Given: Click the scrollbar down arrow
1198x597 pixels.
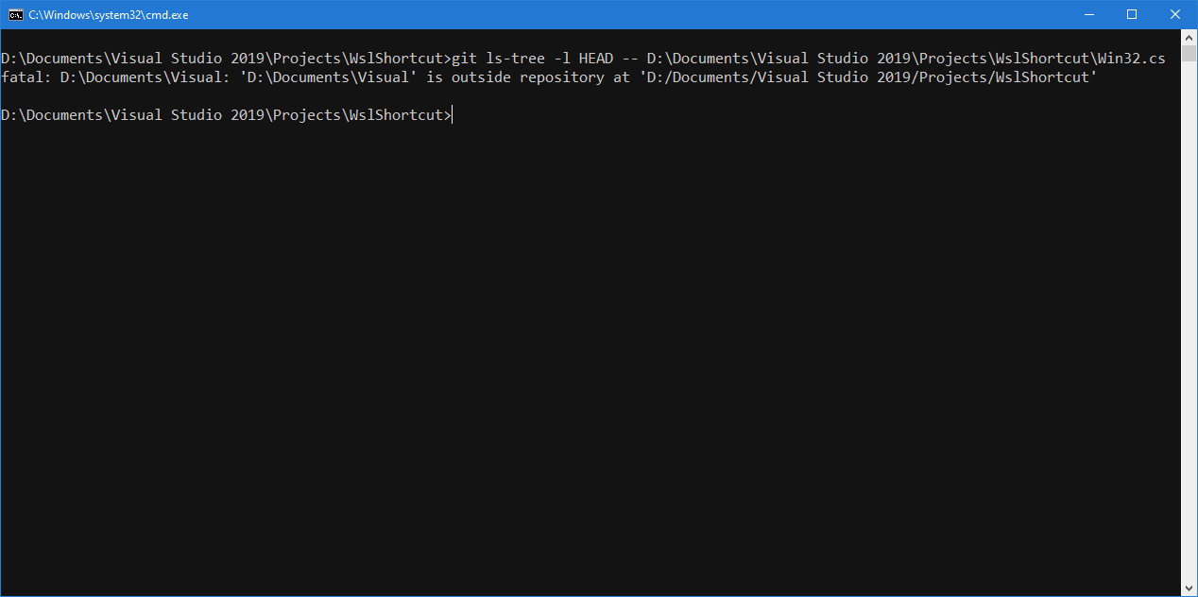Looking at the screenshot, I should (x=1189, y=587).
